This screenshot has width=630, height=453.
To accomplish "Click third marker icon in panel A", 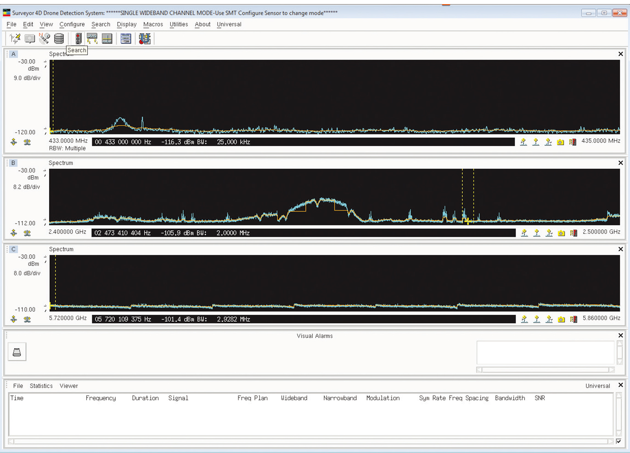I will pos(548,142).
